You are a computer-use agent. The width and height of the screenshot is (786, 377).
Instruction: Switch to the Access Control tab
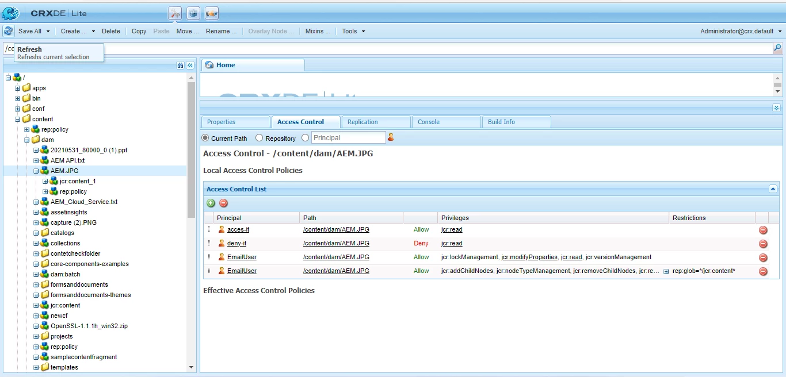pyautogui.click(x=306, y=122)
